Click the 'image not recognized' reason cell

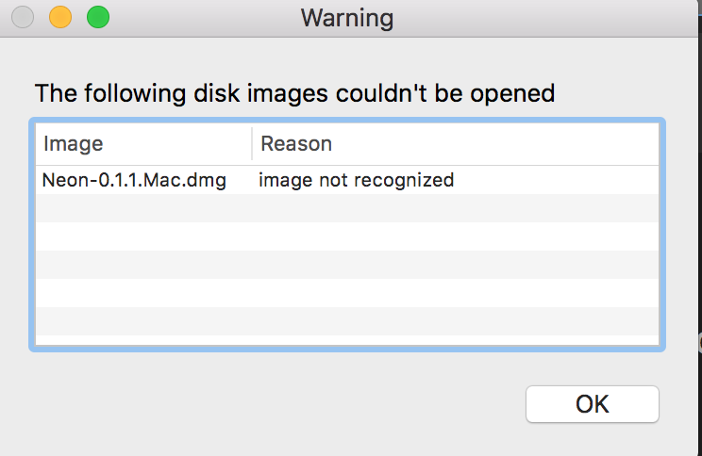[x=357, y=180]
